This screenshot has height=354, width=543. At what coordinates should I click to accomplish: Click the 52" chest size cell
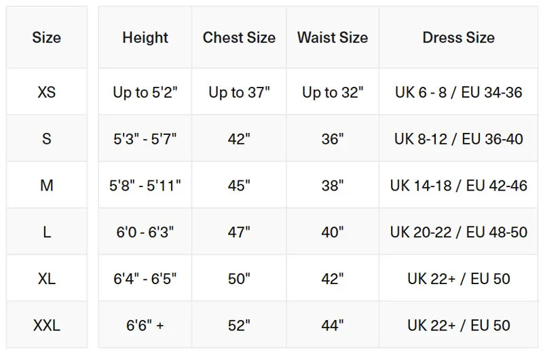point(239,326)
